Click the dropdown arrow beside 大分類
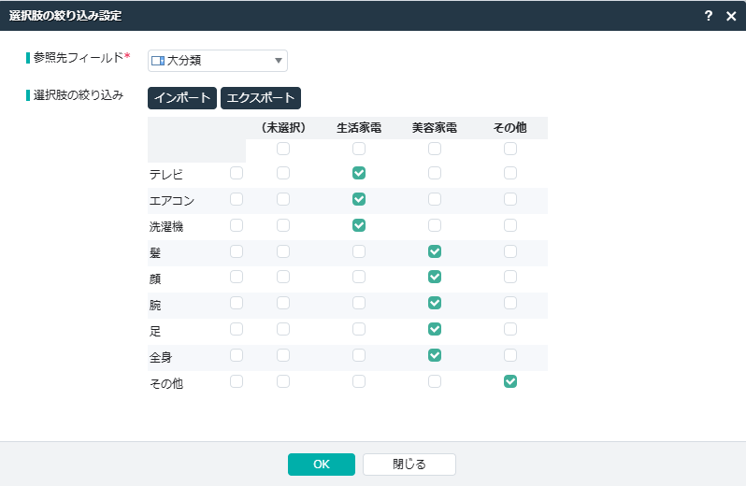The height and width of the screenshot is (486, 746). (x=279, y=61)
